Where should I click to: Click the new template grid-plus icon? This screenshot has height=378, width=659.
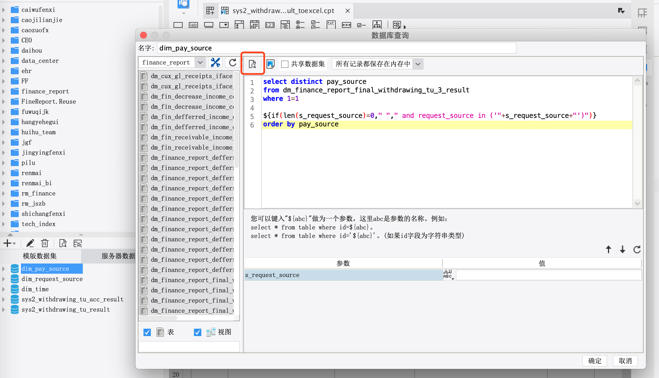pos(210,11)
